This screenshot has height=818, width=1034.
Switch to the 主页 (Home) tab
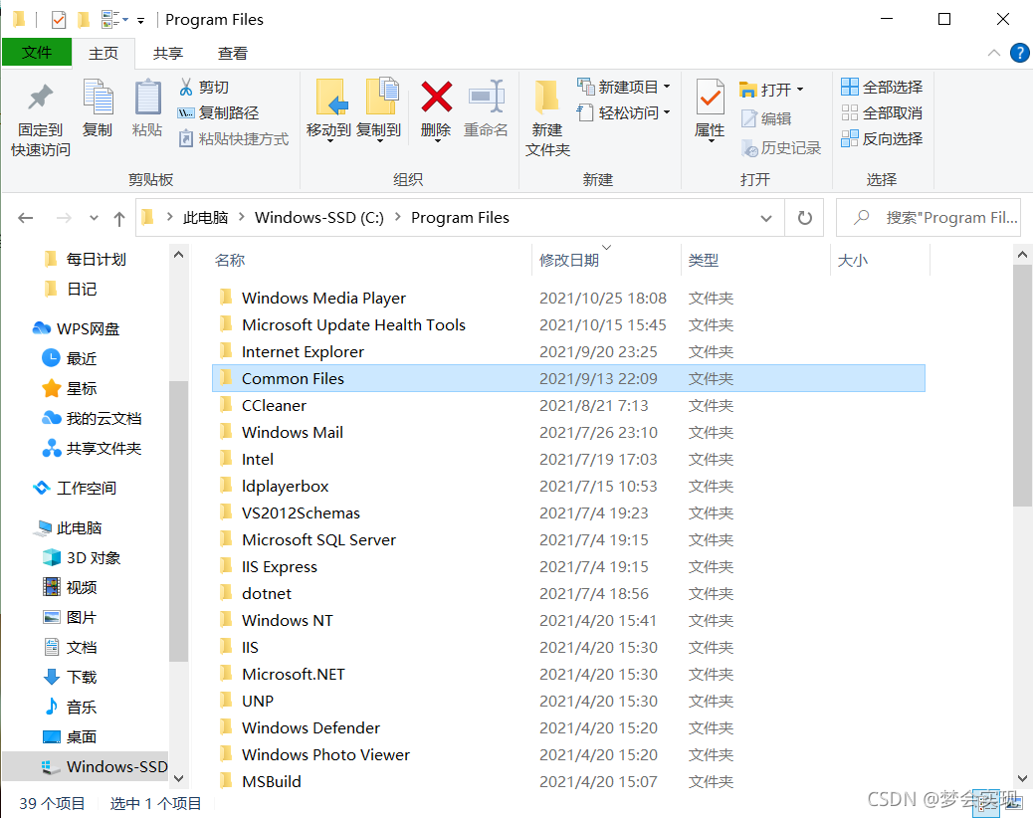103,54
